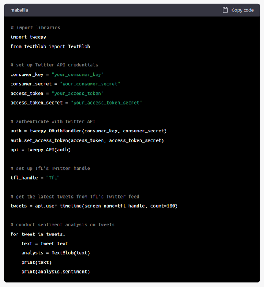Click the "# authenticate with Twitter API" comment
This screenshot has height=287, width=264.
coord(53,121)
